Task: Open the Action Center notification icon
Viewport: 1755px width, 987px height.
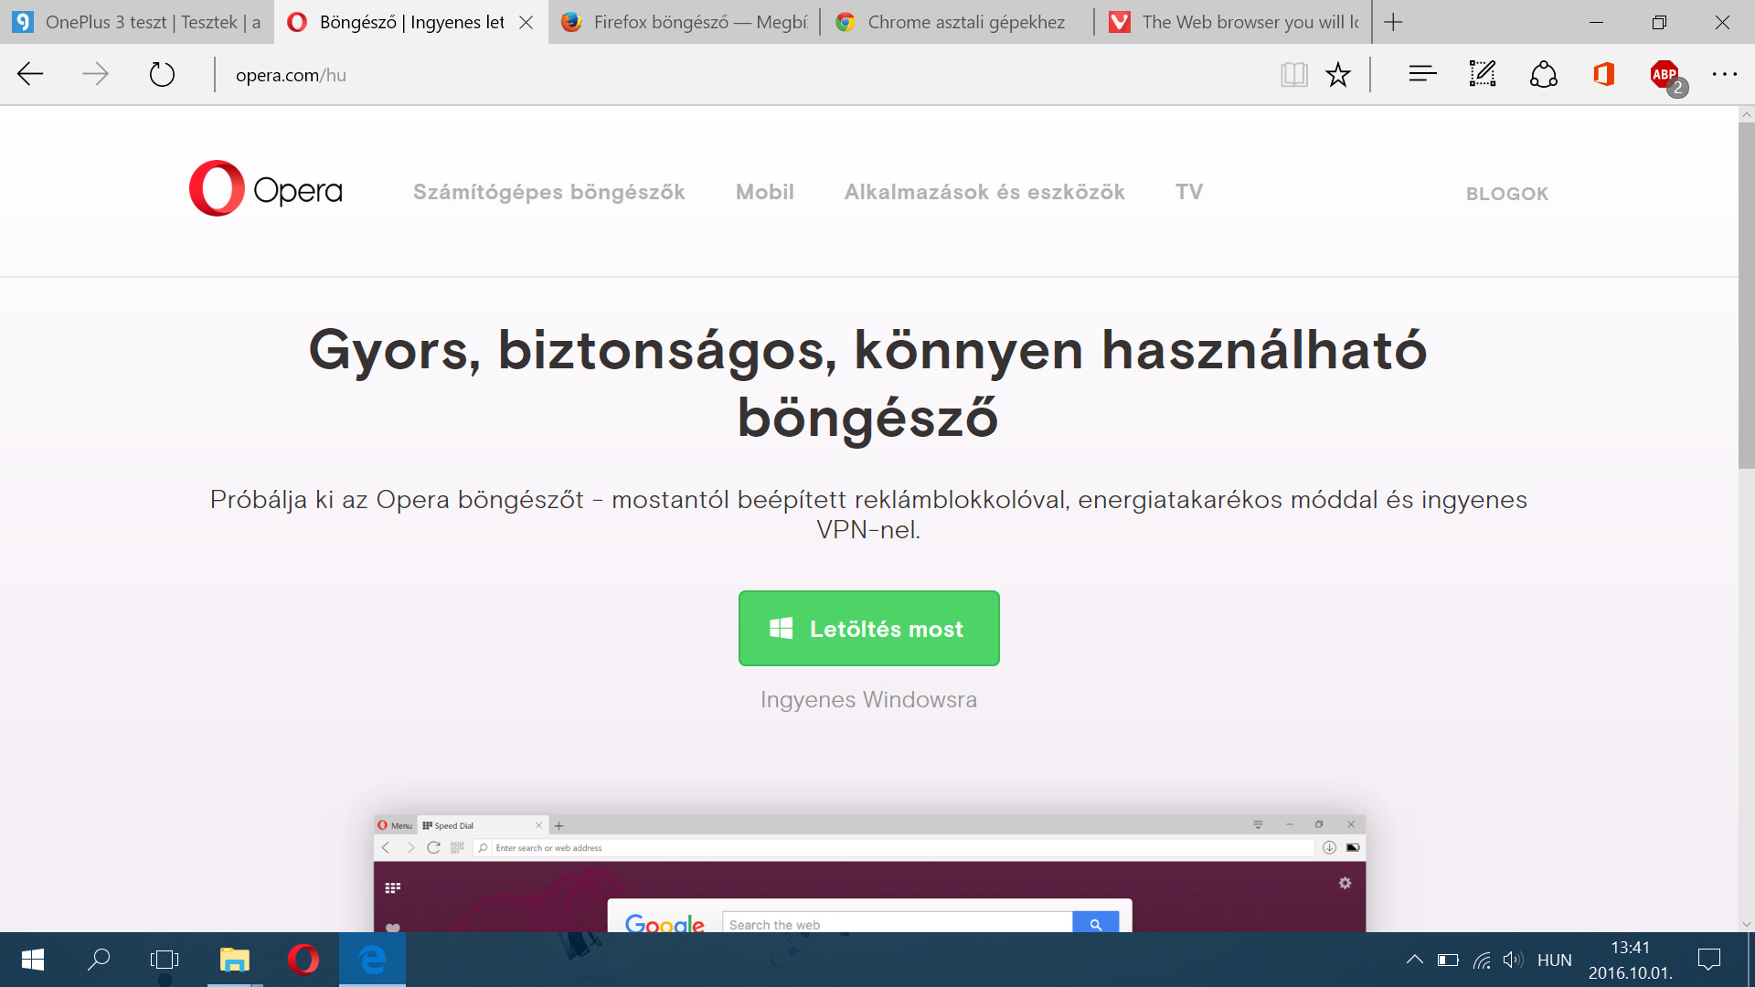Action: [1709, 960]
